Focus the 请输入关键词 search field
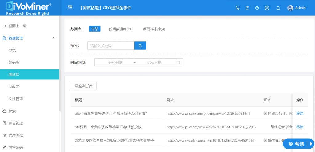Screen dimensions: 315x152 pos(111,46)
